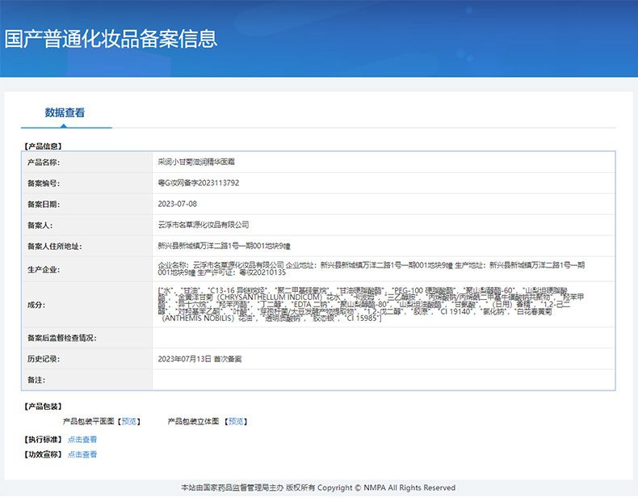This screenshot has height=498, width=638.
Task: Click the 产品信息 section heading
Action: point(44,146)
